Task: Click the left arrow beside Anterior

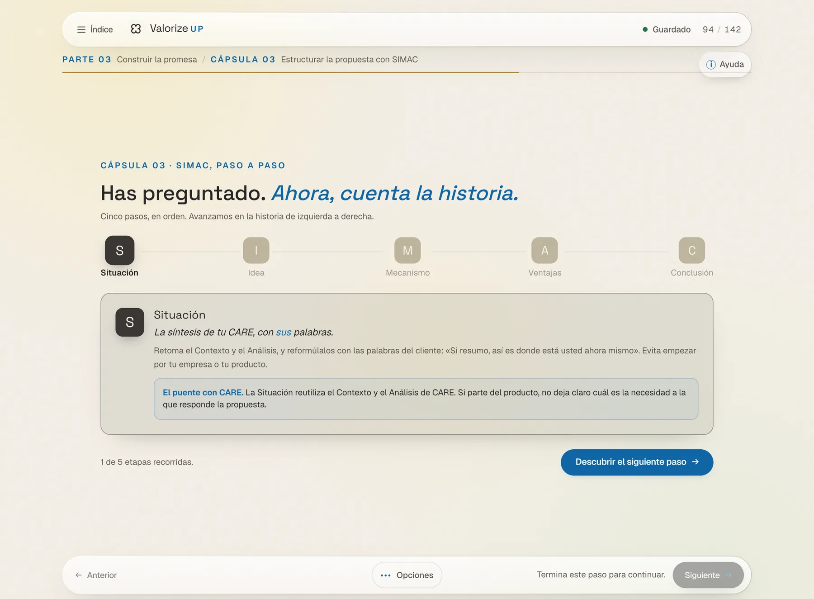Action: point(79,575)
